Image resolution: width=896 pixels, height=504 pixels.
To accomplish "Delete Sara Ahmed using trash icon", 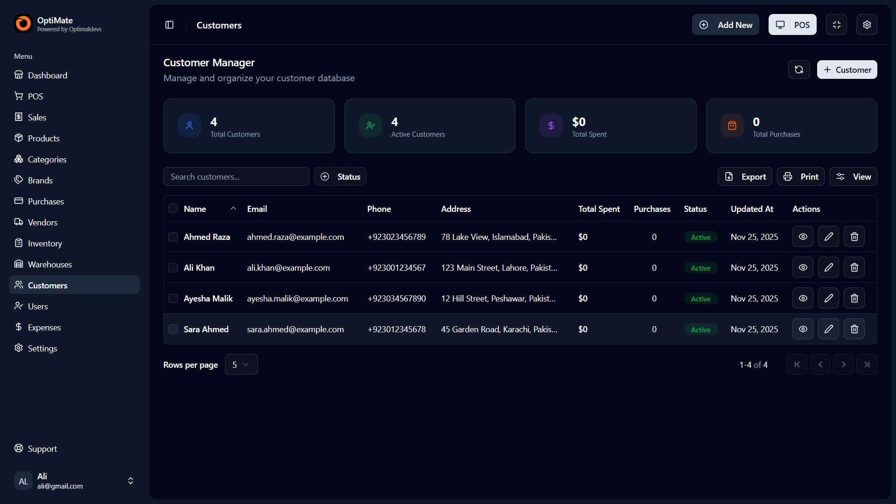I will point(854,329).
